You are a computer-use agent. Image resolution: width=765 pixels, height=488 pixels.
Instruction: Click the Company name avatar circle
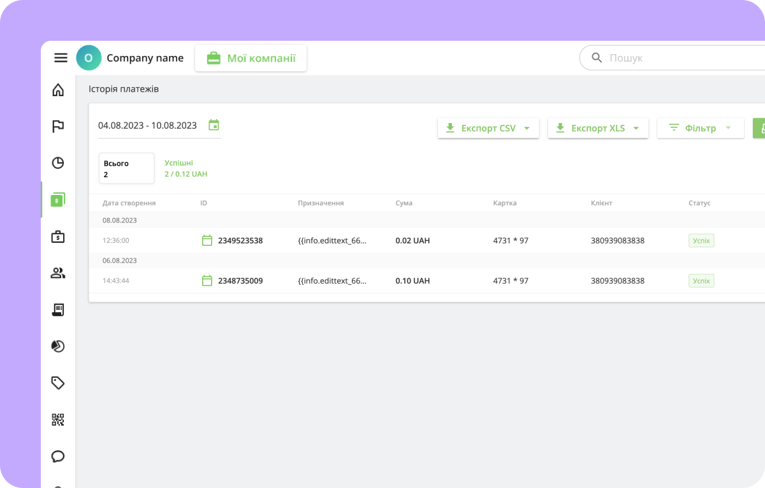coord(89,58)
